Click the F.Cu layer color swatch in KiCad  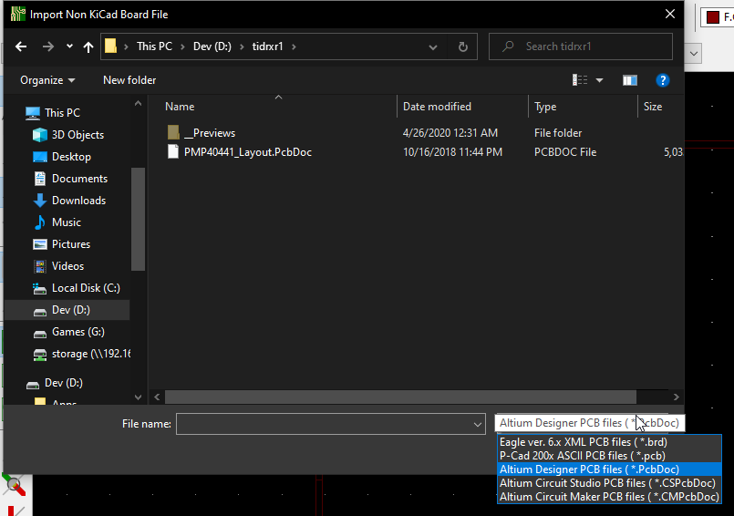(x=712, y=17)
